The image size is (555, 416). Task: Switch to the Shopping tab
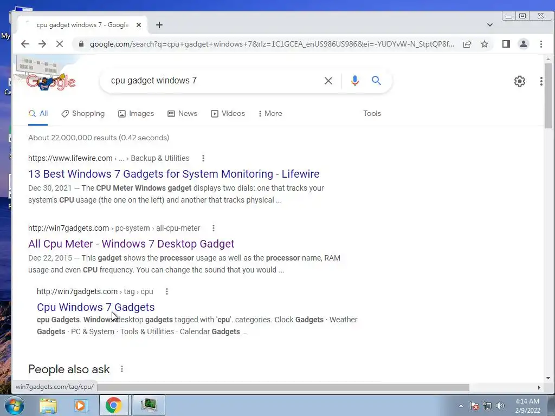[83, 114]
